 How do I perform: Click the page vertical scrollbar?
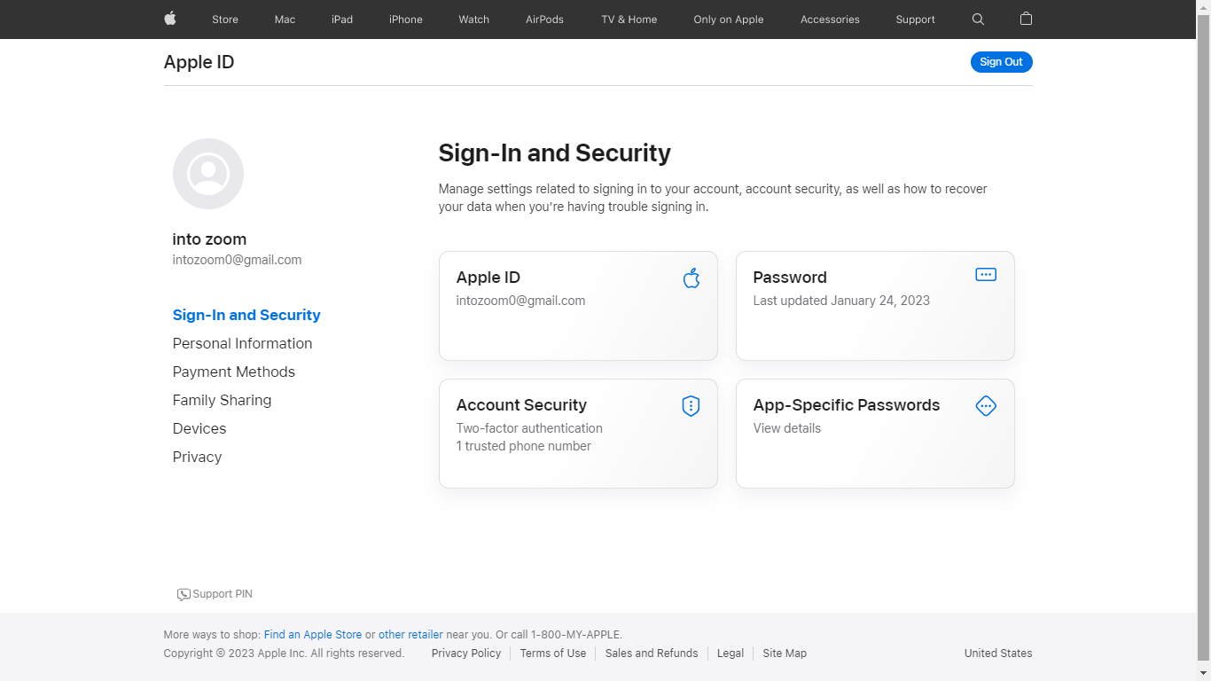click(x=1204, y=340)
